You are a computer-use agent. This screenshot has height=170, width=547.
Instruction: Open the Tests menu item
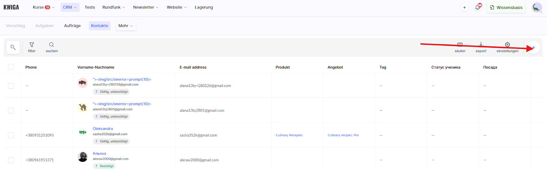pyautogui.click(x=90, y=7)
